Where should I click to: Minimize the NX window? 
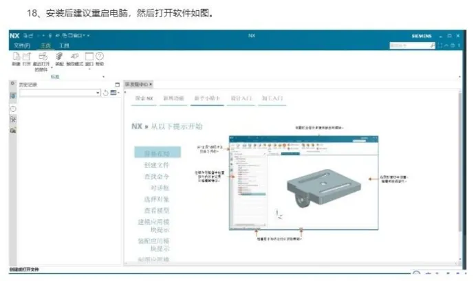click(440, 36)
